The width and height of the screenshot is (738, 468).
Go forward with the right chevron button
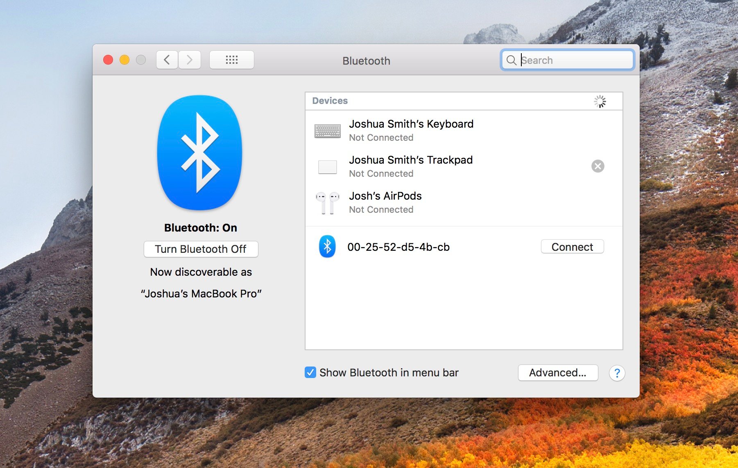tap(190, 60)
